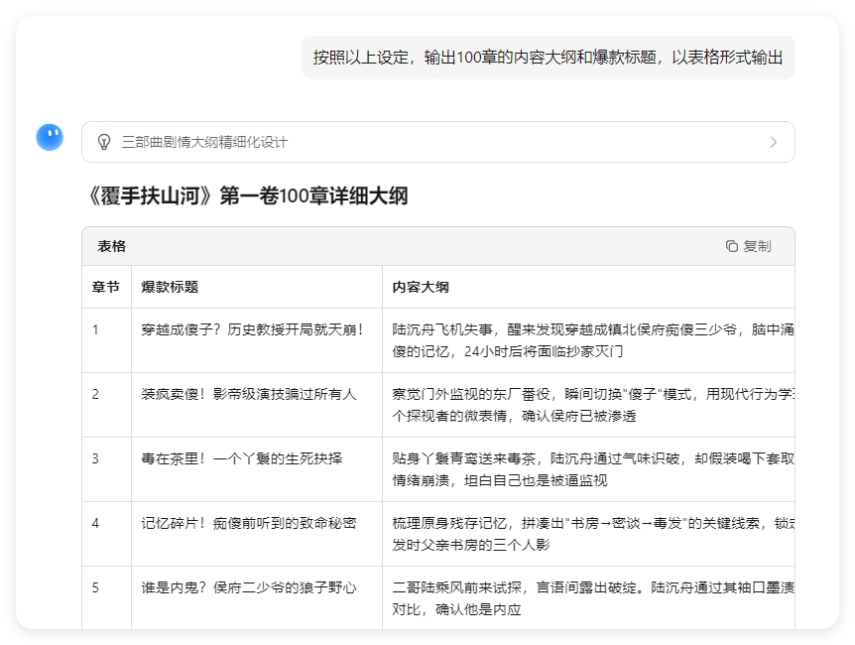This screenshot has width=855, height=645.
Task: Click the user message bubble starting with 按照以上设定
Action: (546, 58)
